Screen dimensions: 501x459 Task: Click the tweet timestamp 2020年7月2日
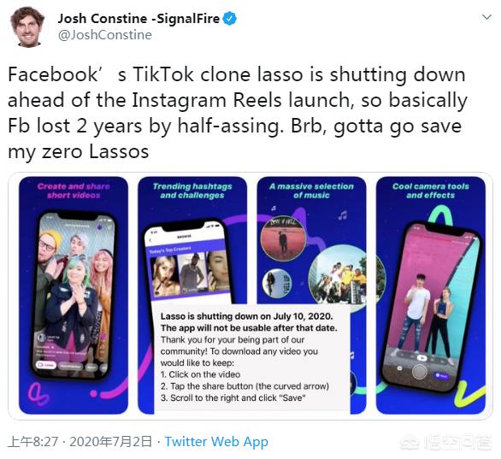tap(110, 442)
